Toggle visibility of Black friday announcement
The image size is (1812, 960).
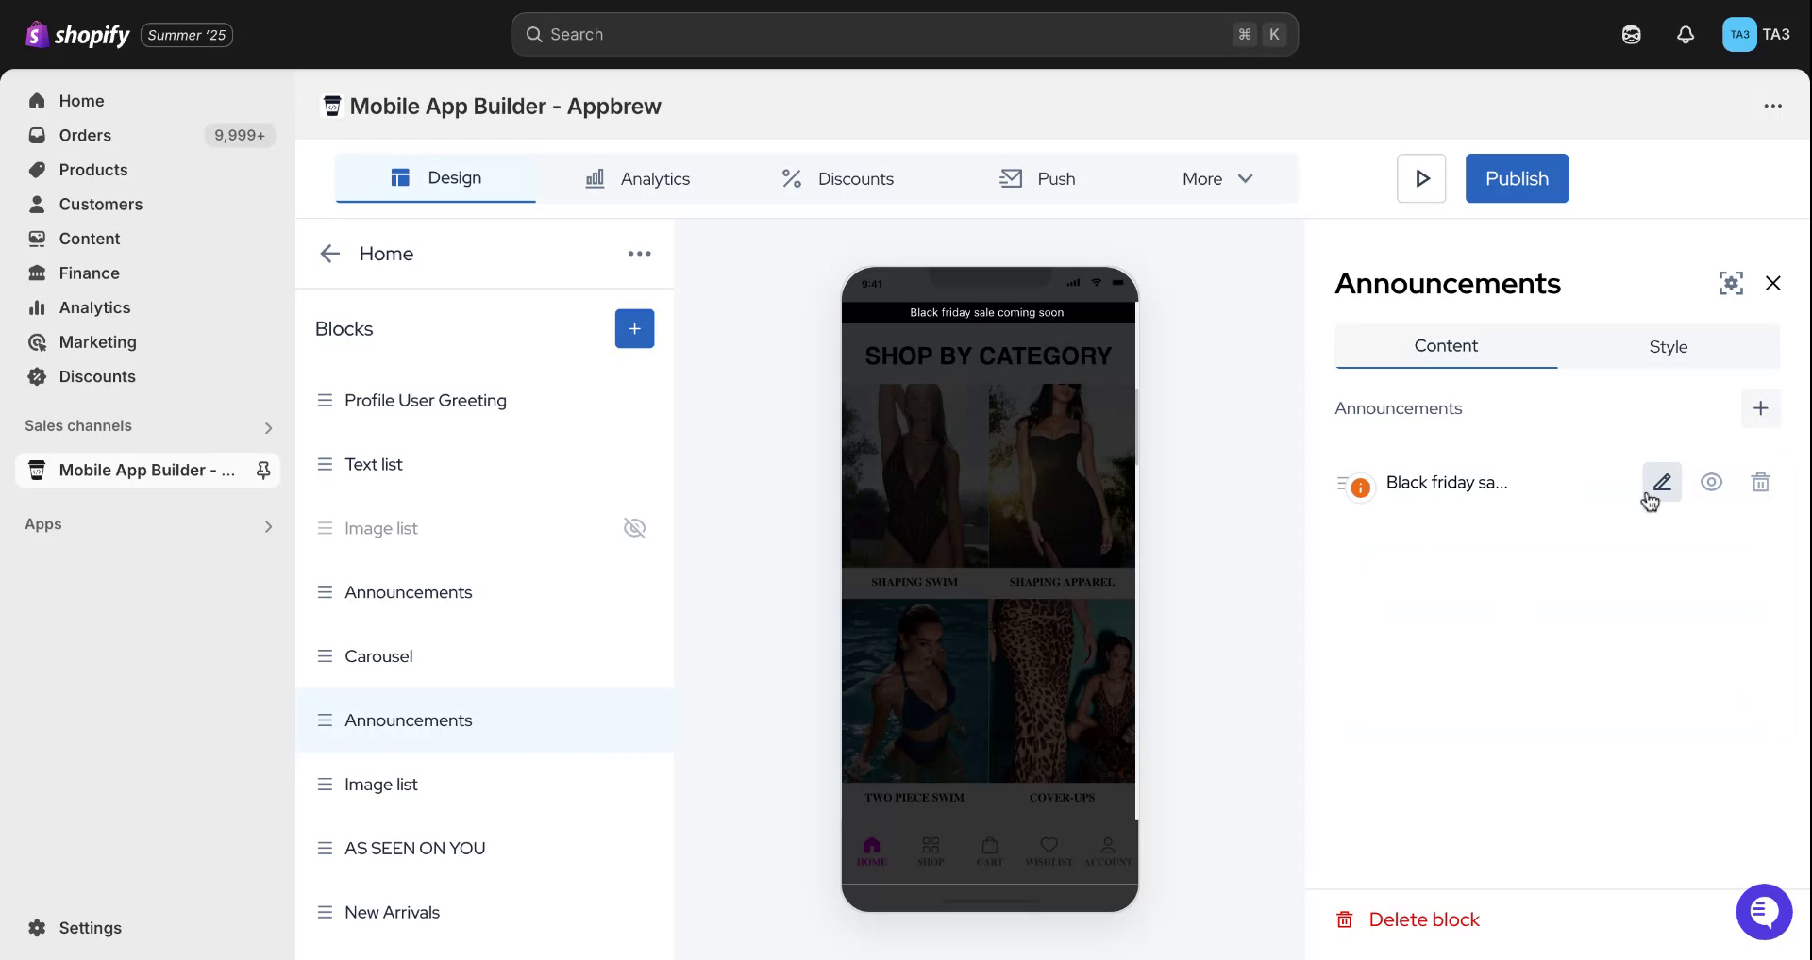(1711, 482)
